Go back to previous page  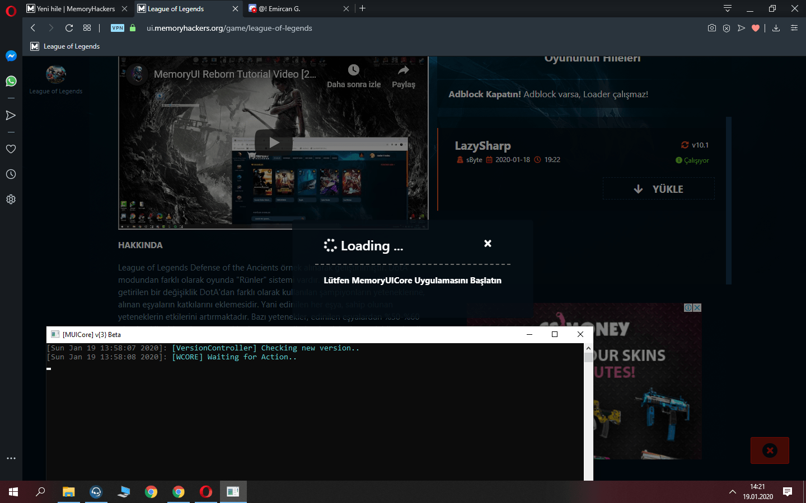pyautogui.click(x=33, y=28)
